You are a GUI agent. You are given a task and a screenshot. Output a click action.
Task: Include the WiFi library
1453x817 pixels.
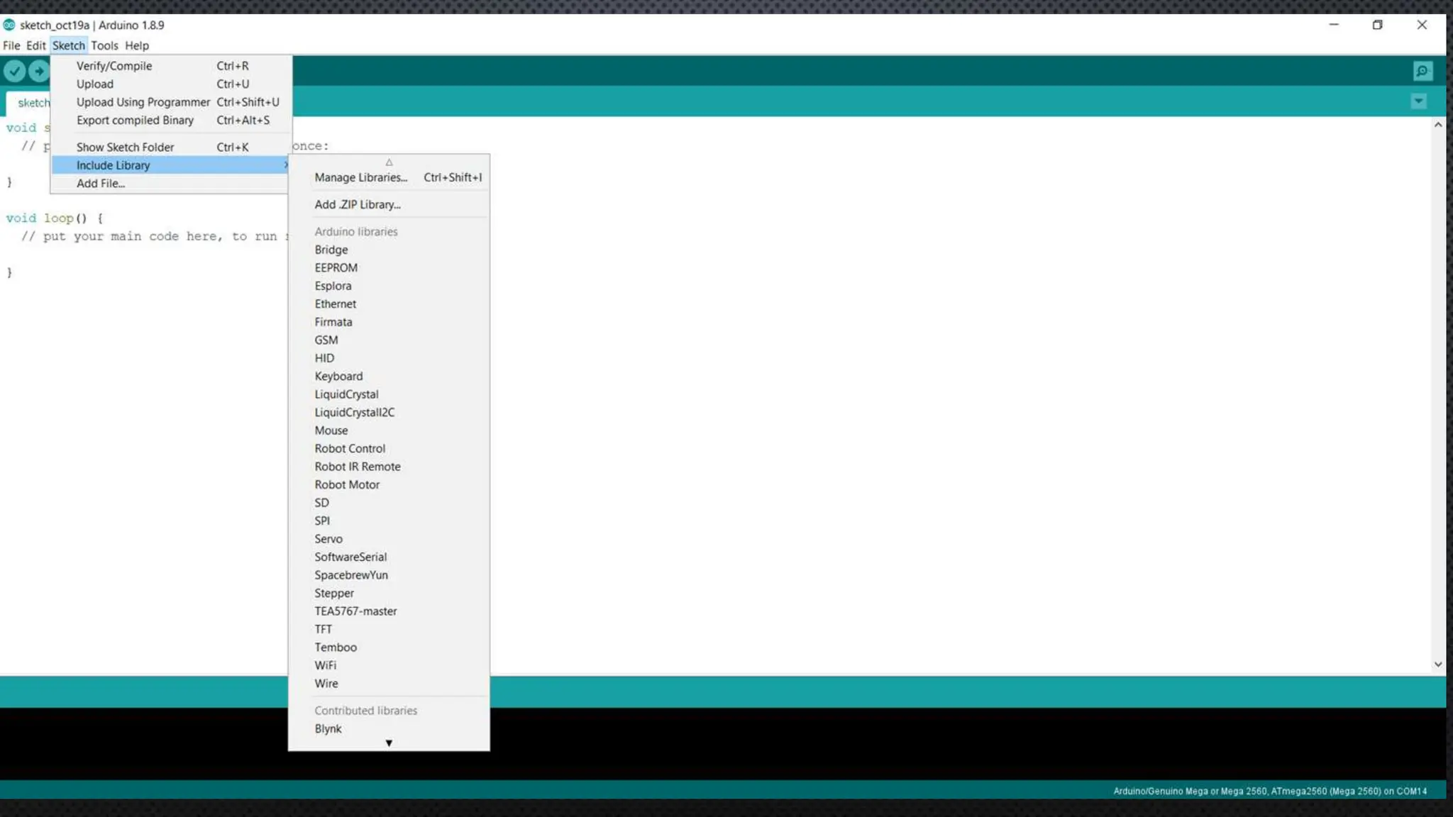(x=389, y=666)
